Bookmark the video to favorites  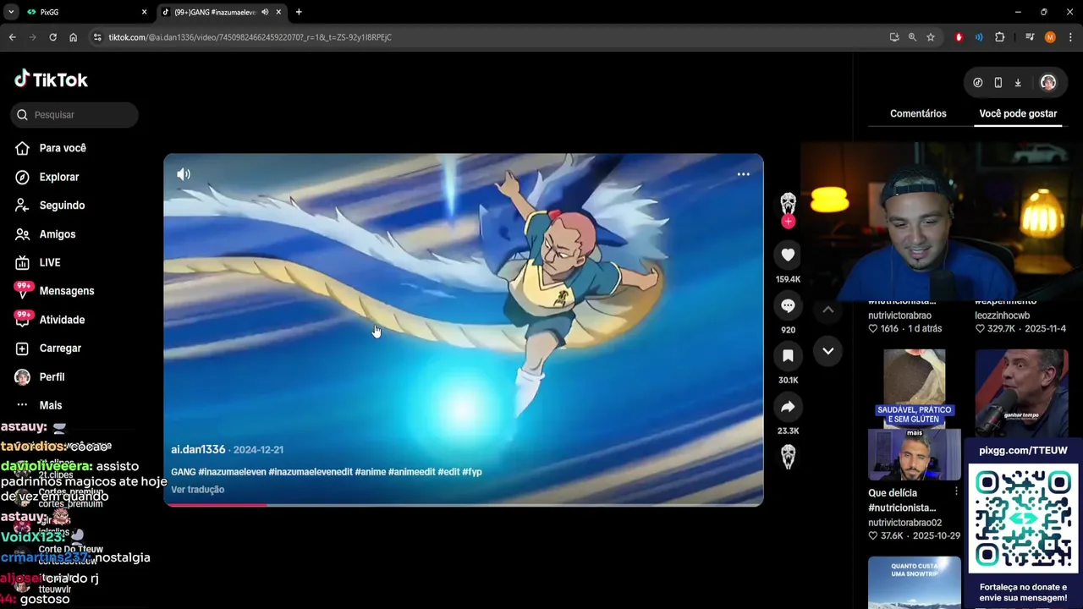tap(788, 356)
